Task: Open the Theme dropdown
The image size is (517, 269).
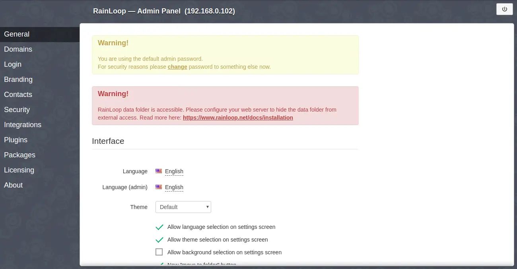Action: (x=183, y=207)
